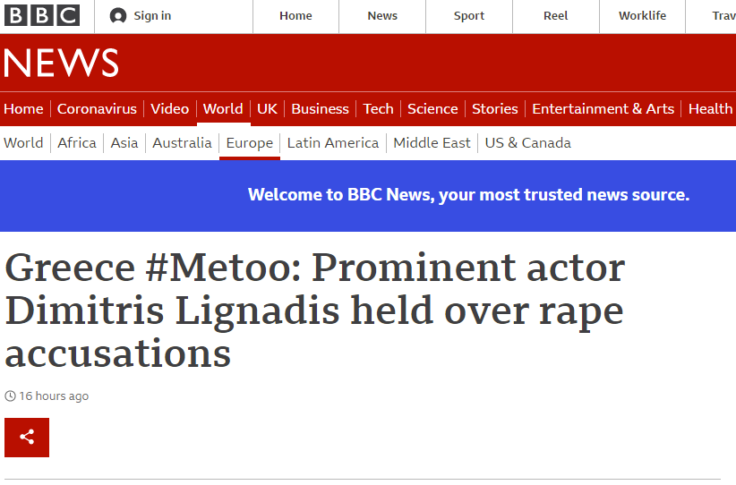Image resolution: width=736 pixels, height=485 pixels.
Task: Open Entertainment & Arts section
Action: tap(603, 109)
